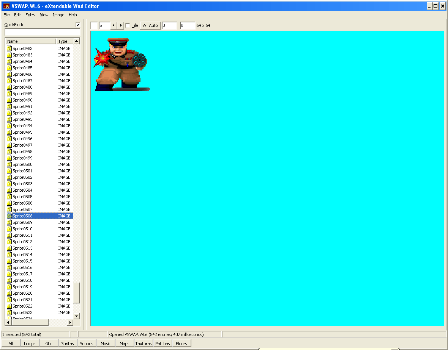
Task: Click the image icon of Sprite0516
Action: pos(9,267)
